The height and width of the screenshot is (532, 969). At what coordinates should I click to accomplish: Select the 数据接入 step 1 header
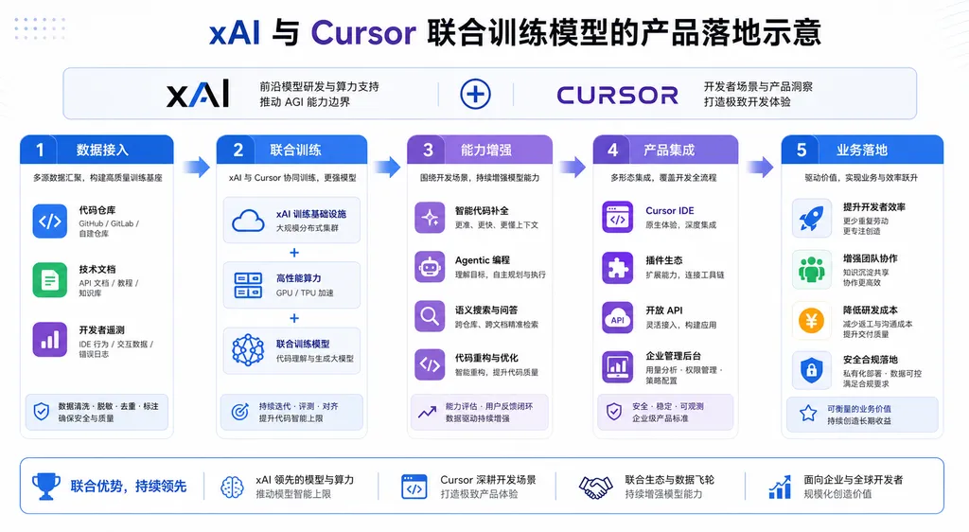coord(97,150)
